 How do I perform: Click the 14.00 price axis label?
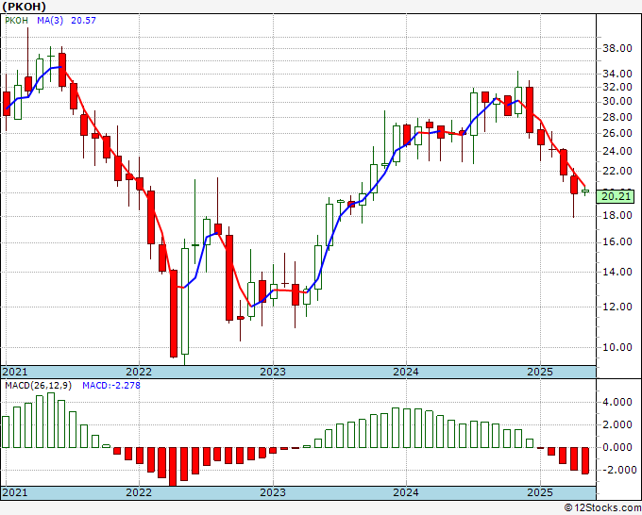click(x=617, y=272)
